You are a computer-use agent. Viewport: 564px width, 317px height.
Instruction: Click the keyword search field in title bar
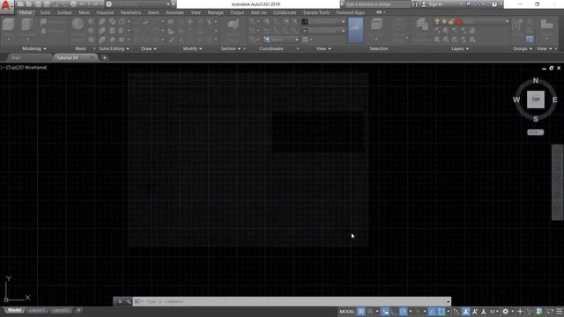pos(377,4)
